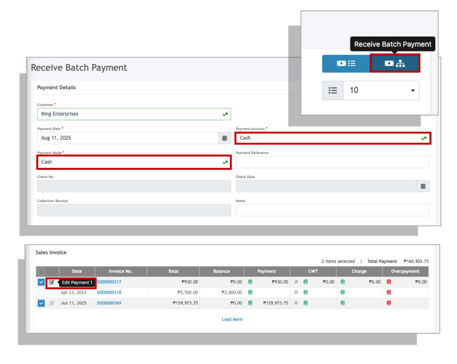The width and height of the screenshot is (457, 364).
Task: Click the Payment Details section heading
Action: [57, 87]
